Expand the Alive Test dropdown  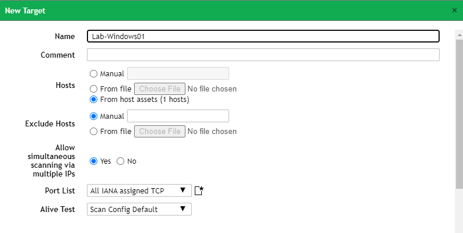coord(139,209)
